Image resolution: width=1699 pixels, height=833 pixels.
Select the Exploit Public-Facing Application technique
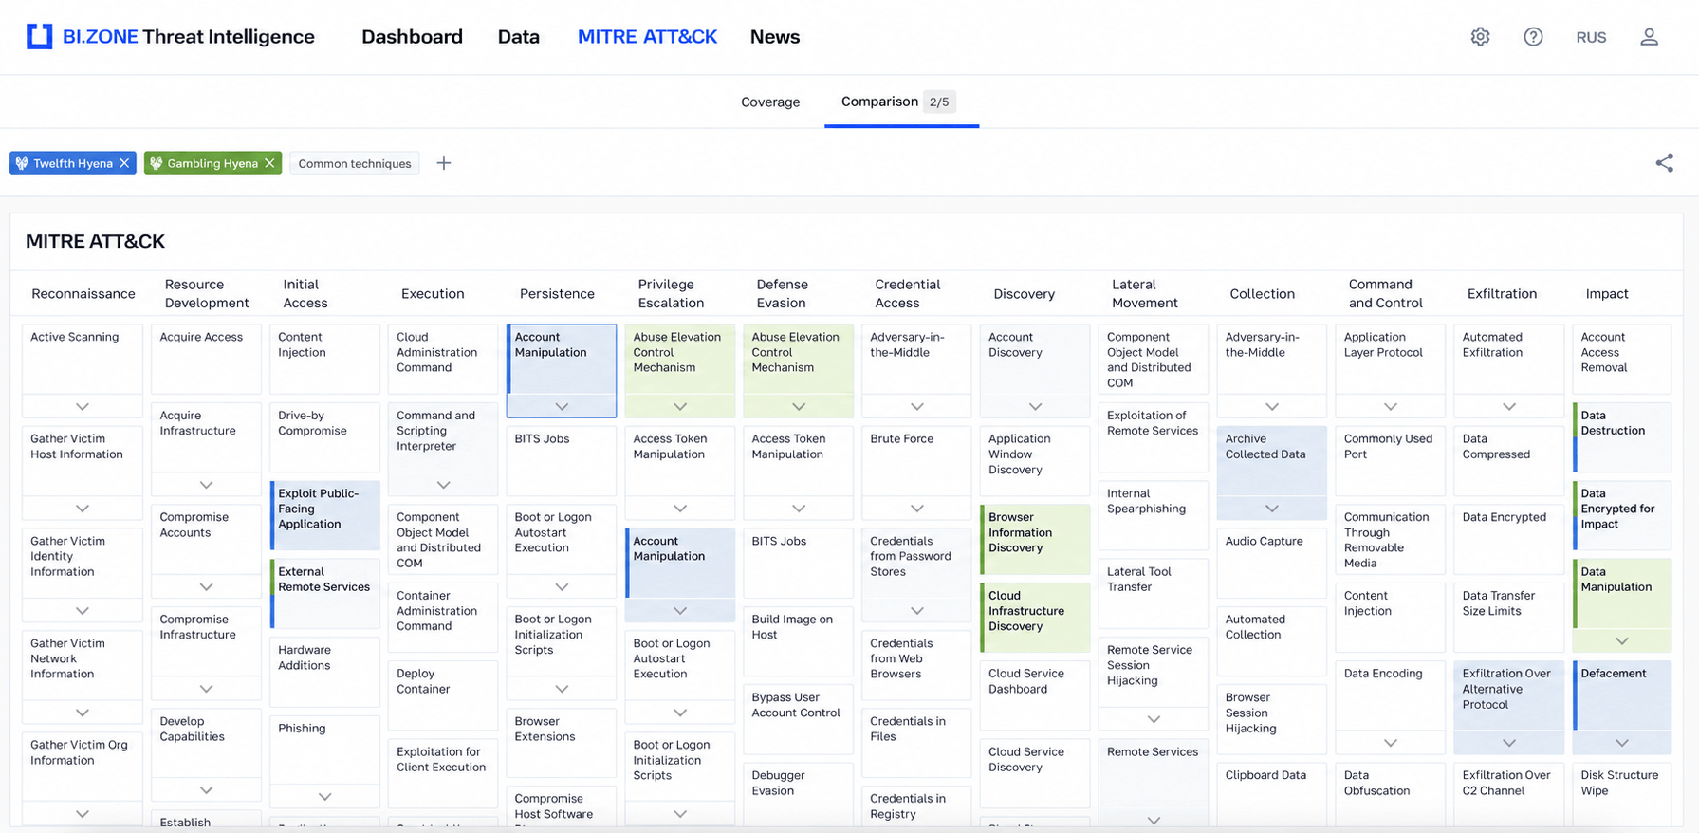pos(325,516)
